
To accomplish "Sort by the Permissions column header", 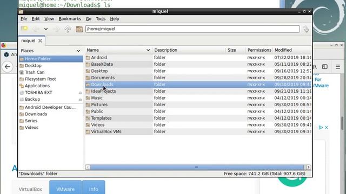I will (x=259, y=50).
